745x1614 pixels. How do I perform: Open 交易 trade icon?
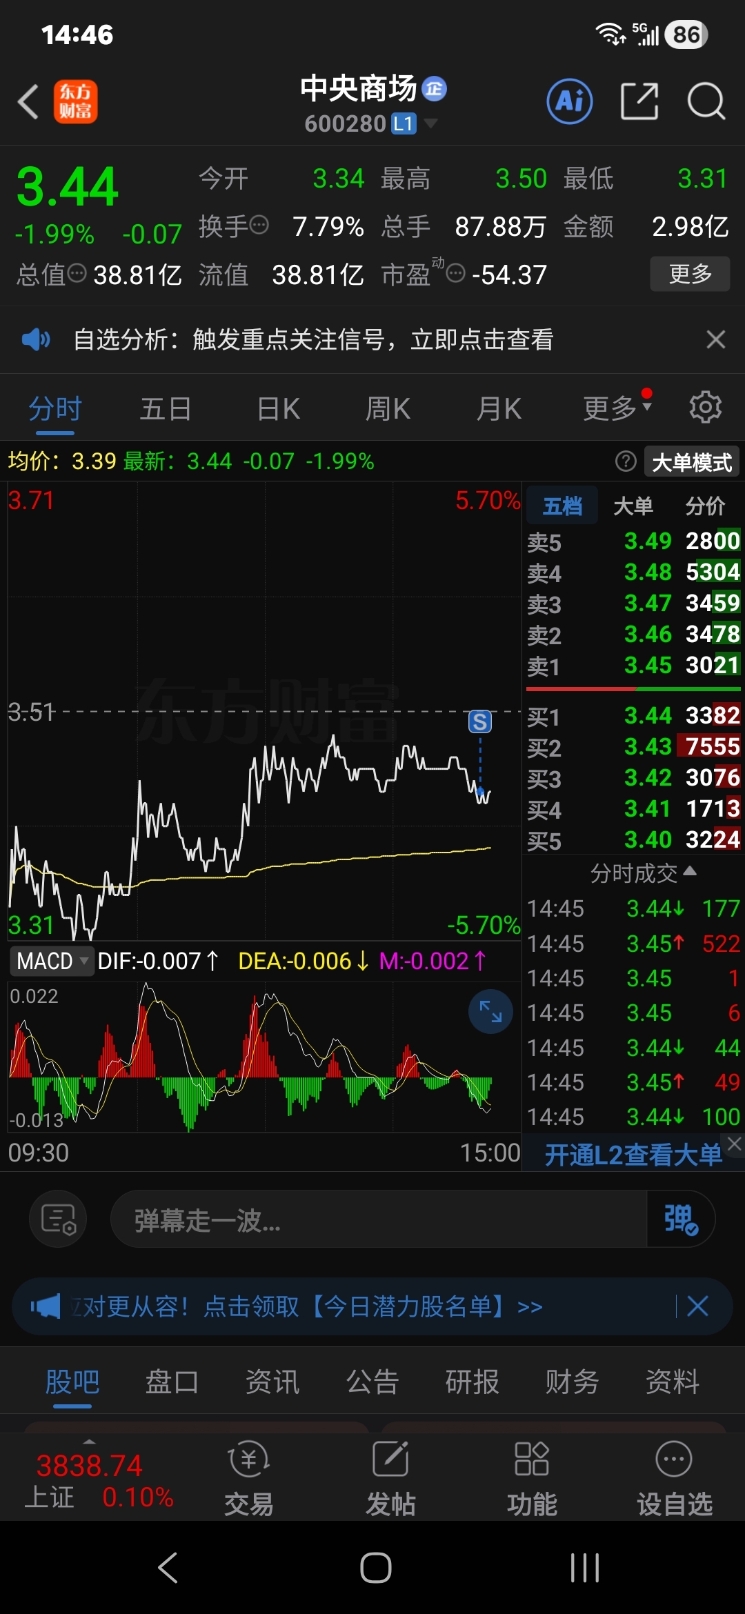pyautogui.click(x=249, y=1478)
